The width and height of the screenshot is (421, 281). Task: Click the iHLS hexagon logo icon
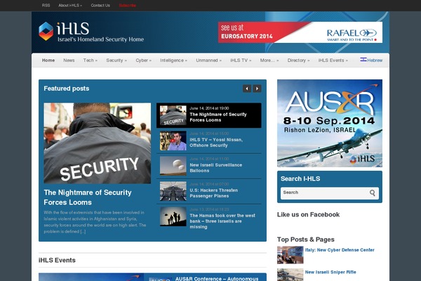pos(46,31)
